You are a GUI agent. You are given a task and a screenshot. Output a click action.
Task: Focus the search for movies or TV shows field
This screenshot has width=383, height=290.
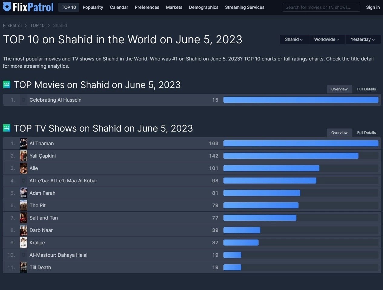[321, 7]
